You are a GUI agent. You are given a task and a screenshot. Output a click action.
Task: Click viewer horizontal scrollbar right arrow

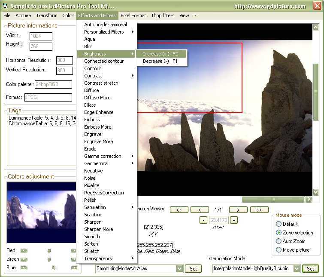click(x=309, y=199)
